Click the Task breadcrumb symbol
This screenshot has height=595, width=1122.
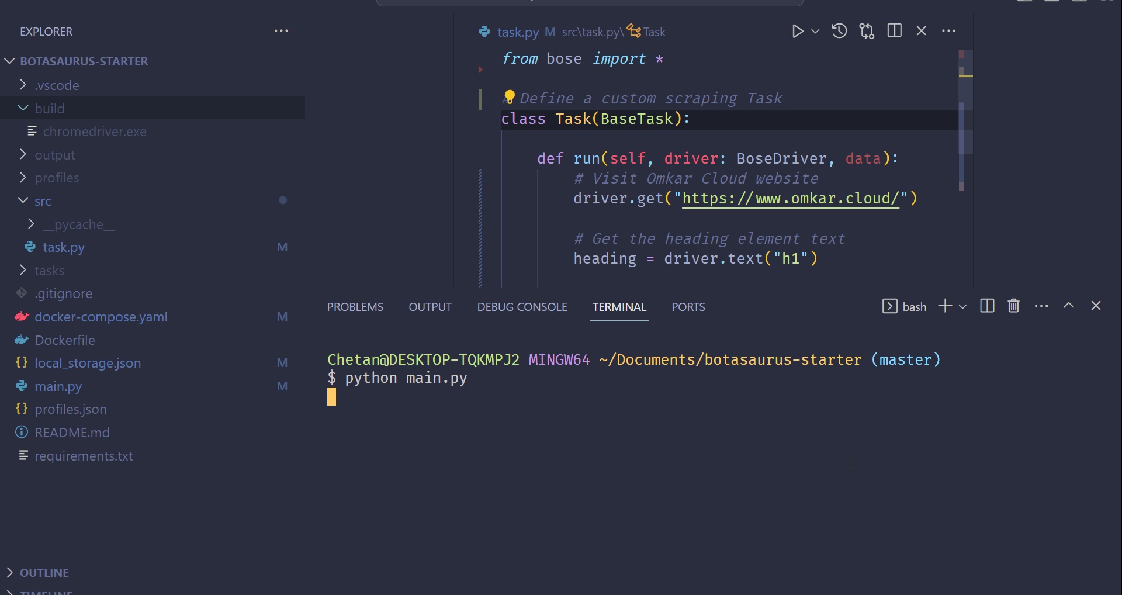647,32
